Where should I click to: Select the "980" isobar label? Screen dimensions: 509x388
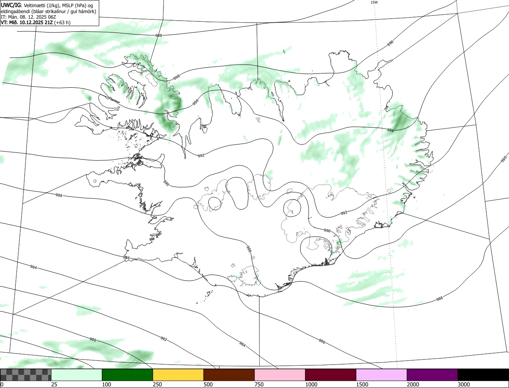pyautogui.click(x=92, y=340)
